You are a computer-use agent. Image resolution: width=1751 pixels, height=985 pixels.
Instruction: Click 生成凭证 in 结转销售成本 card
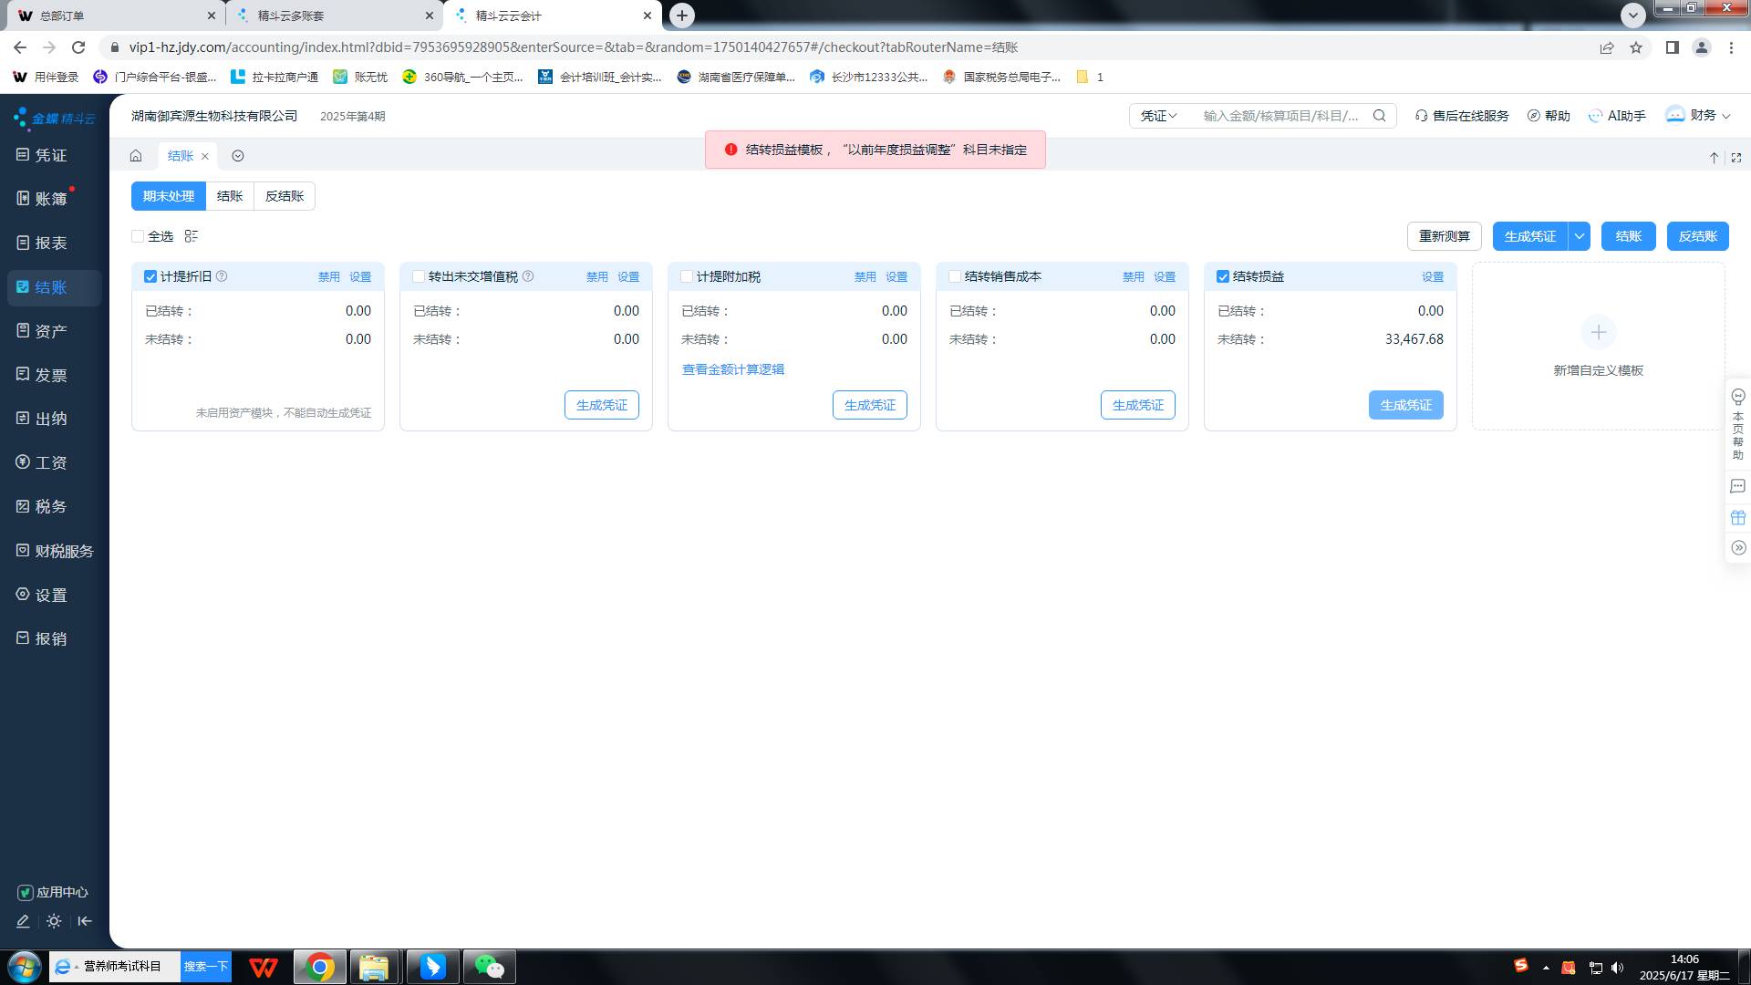[1138, 405]
